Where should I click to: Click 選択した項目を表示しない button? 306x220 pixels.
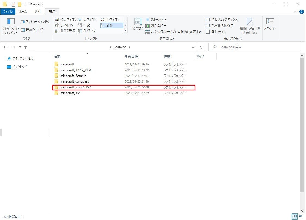point(249,26)
